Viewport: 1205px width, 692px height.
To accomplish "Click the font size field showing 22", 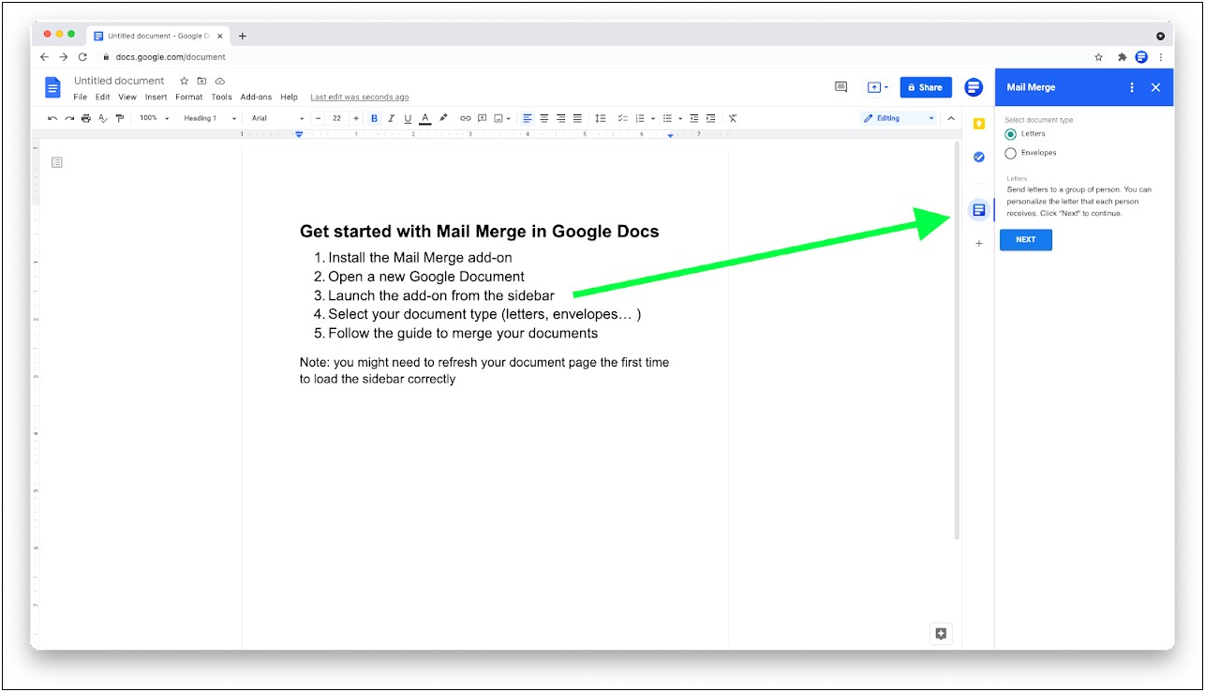I will pyautogui.click(x=337, y=118).
